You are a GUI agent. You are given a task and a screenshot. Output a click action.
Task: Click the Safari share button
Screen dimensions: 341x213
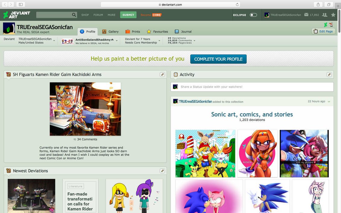(318, 4)
